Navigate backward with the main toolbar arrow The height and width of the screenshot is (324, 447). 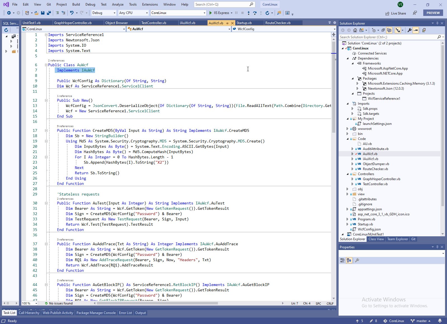[9, 13]
